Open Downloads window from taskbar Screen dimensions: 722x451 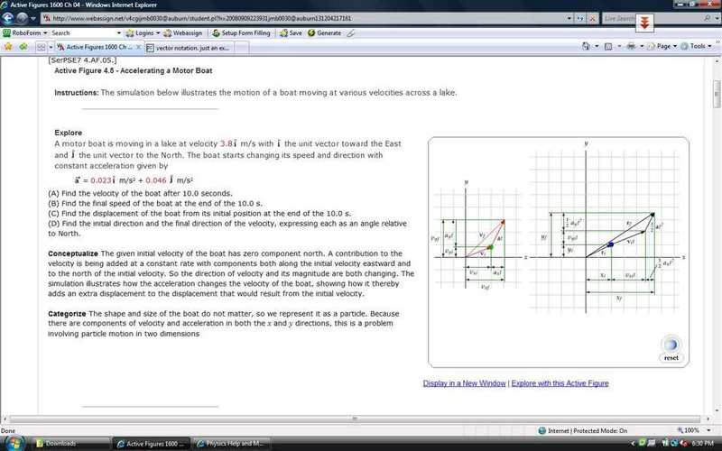(70, 444)
